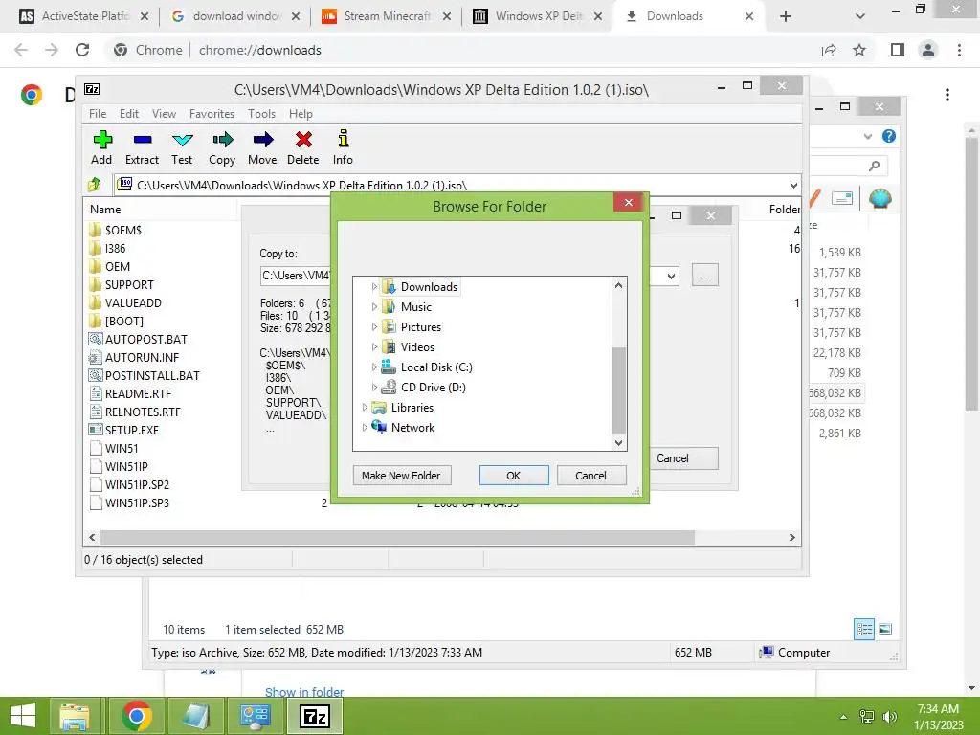The height and width of the screenshot is (735, 980).
Task: Expand the Network tree node
Action: 365,428
